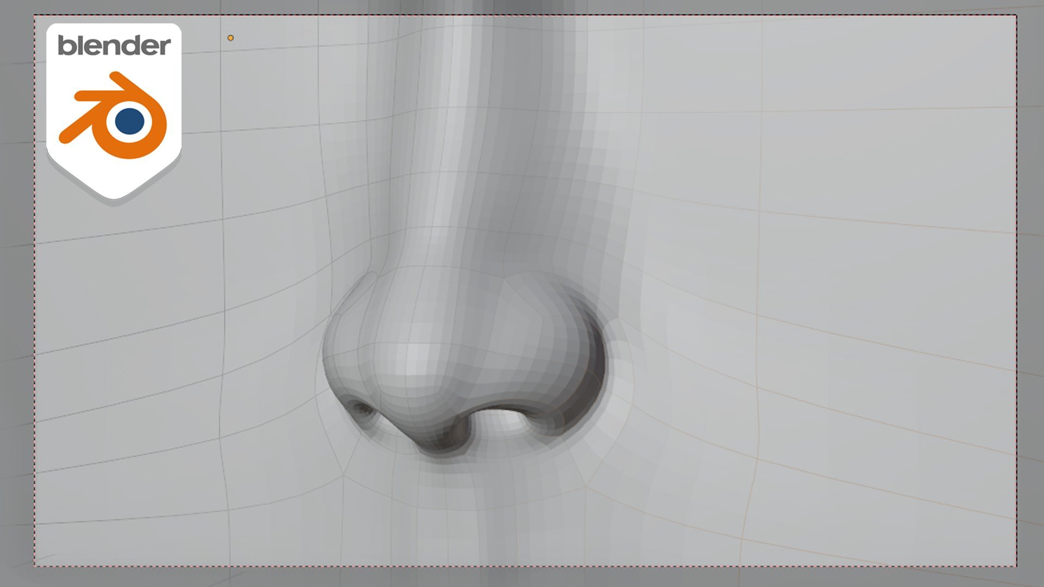The height and width of the screenshot is (587, 1044).
Task: Click the lit opening of the right nostril
Action: [x=503, y=420]
